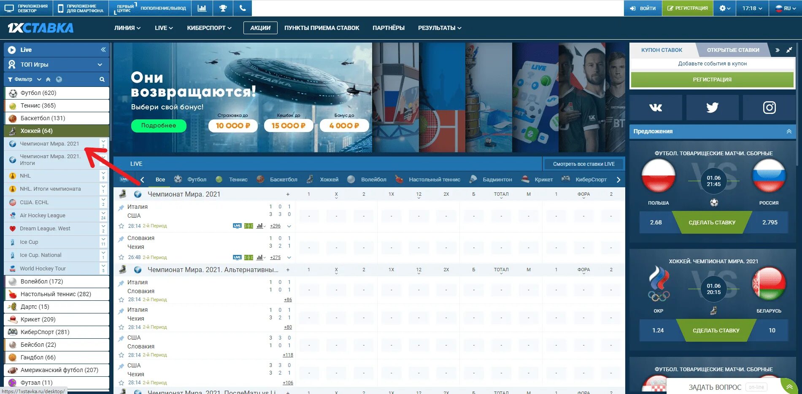The height and width of the screenshot is (394, 802).
Task: Collapse the left sidebar with double arrow
Action: (103, 50)
